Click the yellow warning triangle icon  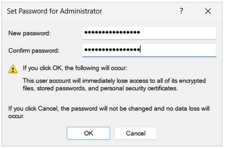click(13, 68)
